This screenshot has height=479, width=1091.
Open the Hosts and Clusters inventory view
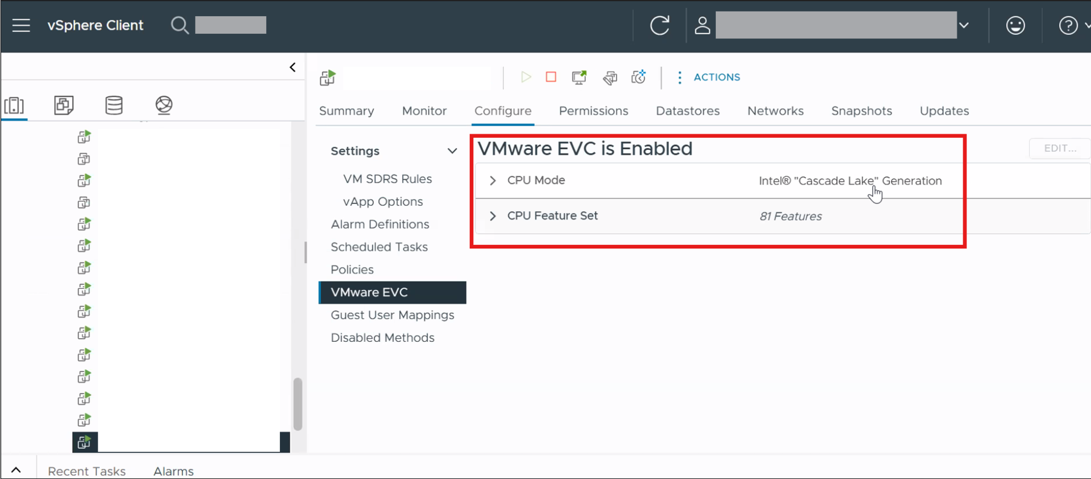click(14, 105)
